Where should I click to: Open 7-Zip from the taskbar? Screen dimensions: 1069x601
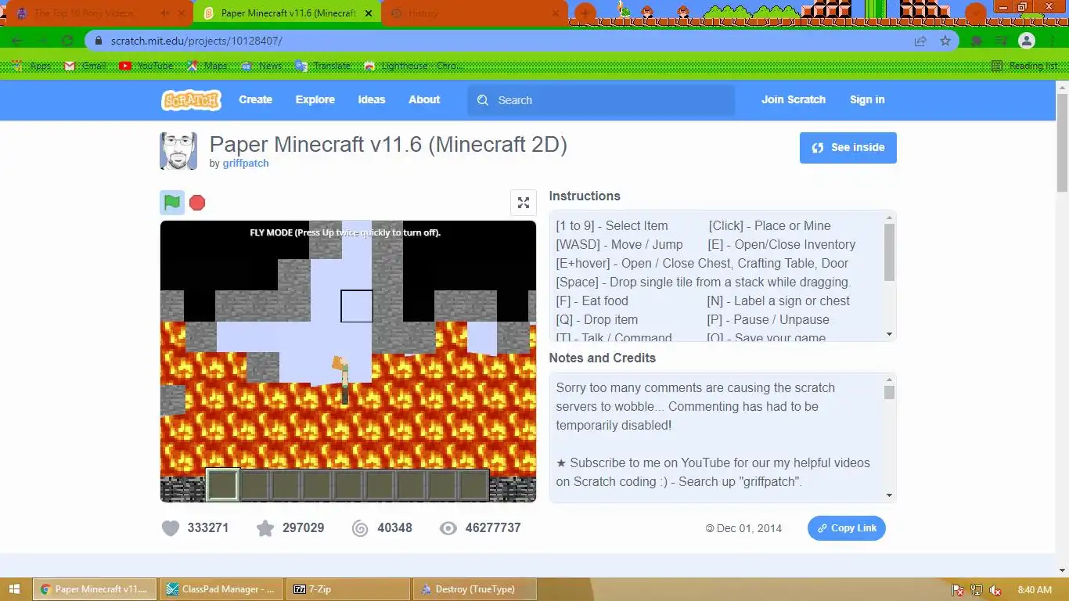pyautogui.click(x=348, y=589)
